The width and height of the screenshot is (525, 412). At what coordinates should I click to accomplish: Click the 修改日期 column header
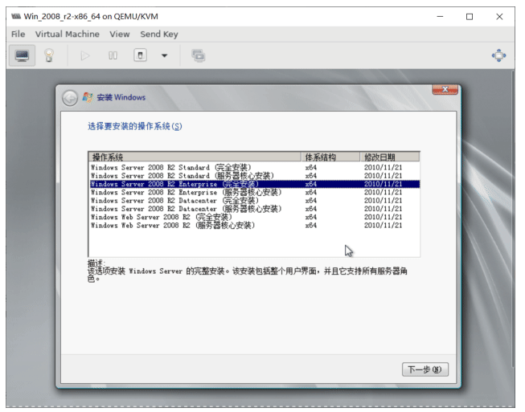point(390,157)
